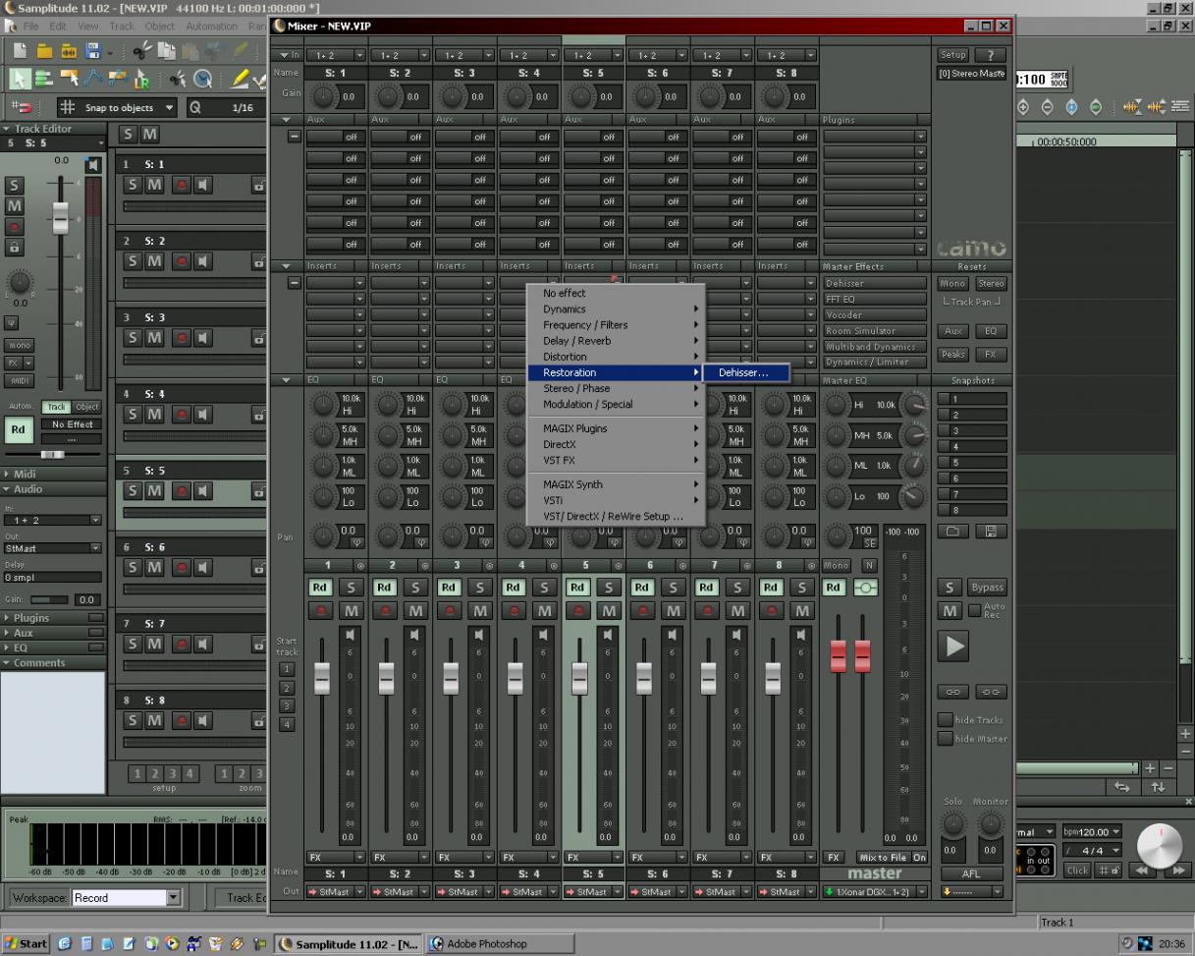Open the Dynamics submenu
The image size is (1195, 956).
[616, 309]
